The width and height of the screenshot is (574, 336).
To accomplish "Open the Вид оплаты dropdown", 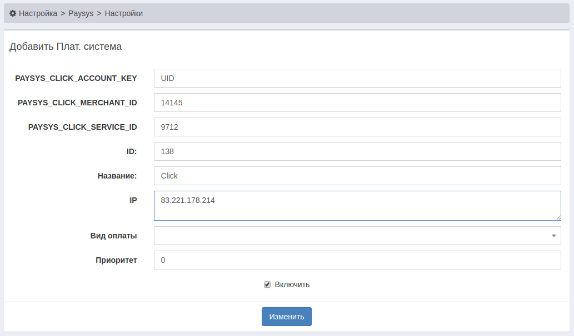I will pos(350,236).
